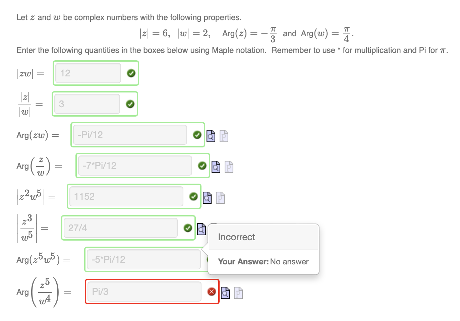This screenshot has height=321, width=460.
Task: Click the magnifier icon beside the Arg(z/w) box
Action: [x=216, y=167]
